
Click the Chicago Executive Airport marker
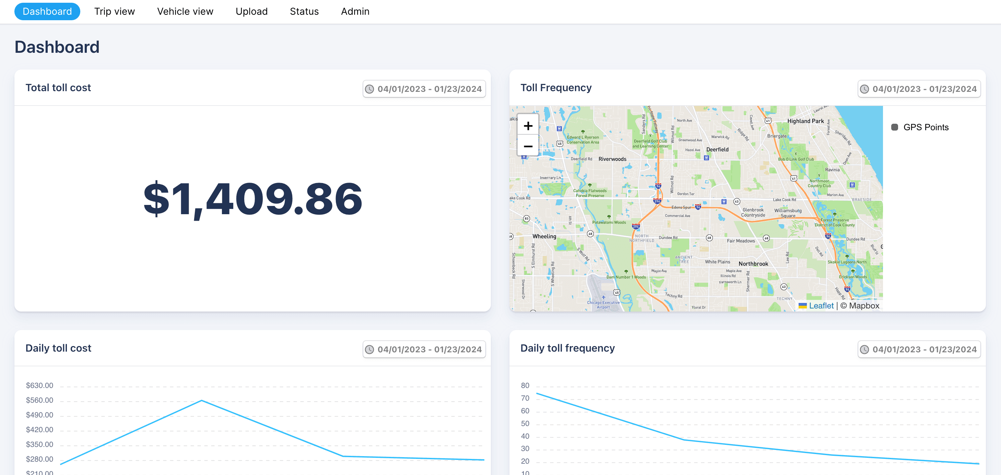click(603, 298)
